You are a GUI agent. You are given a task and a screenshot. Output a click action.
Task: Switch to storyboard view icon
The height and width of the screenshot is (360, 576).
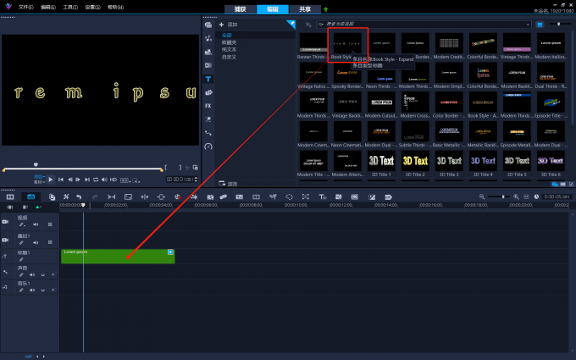(10, 197)
